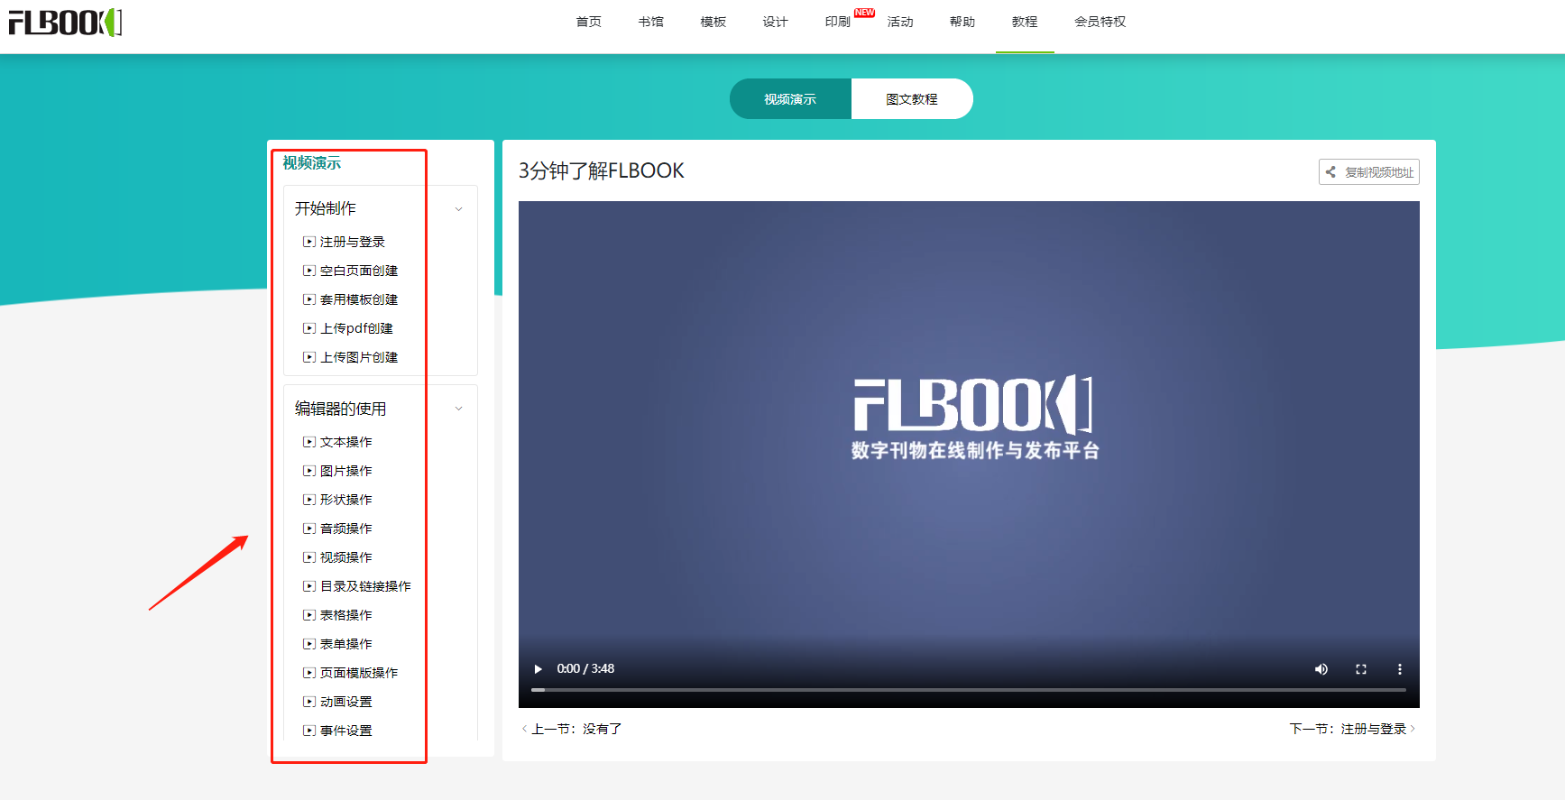Image resolution: width=1565 pixels, height=800 pixels.
Task: Click video icon before 页面模版操作
Action: [309, 673]
